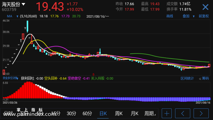Image resolution: width=213 pixels, height=120 pixels.
Task: Click the percentage change +10.02%
Action: 75,9
